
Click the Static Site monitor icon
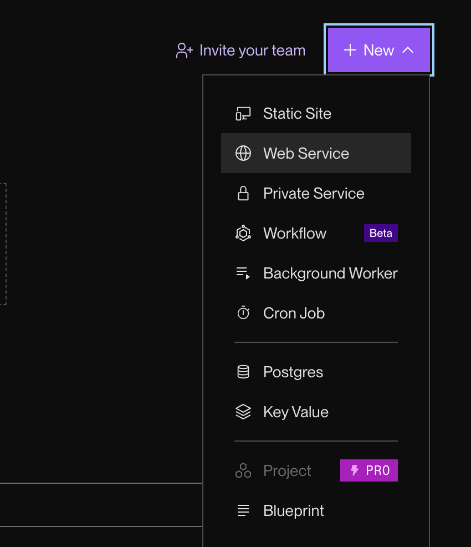click(243, 113)
